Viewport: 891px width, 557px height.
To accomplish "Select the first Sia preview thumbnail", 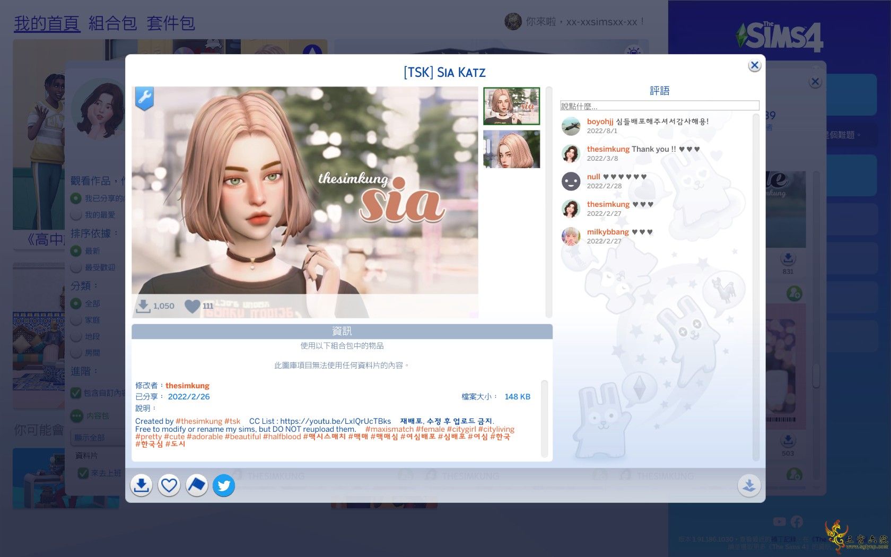I will (511, 106).
